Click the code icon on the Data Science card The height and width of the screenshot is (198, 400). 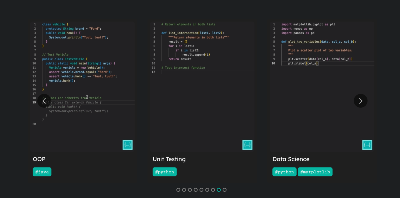coord(367,145)
